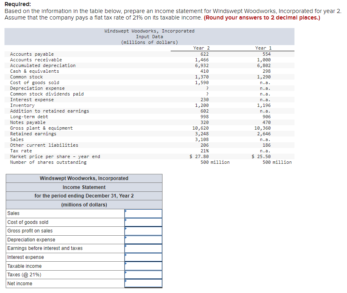Click the Depreciation expense answer field
This screenshot has width=347, height=293.
143,239
